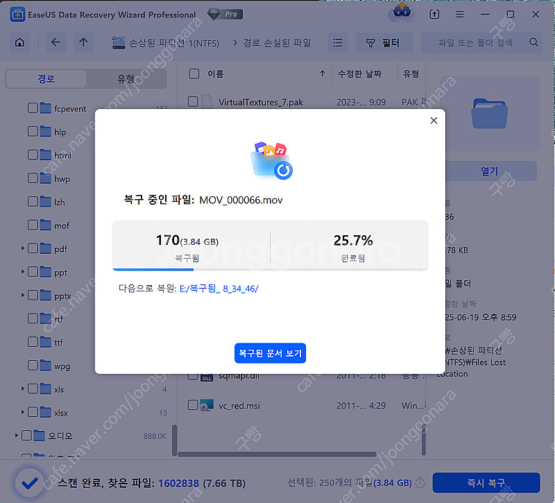Check the VirtualTextures_7.pak file checkbox
555x503 pixels.
point(193,101)
